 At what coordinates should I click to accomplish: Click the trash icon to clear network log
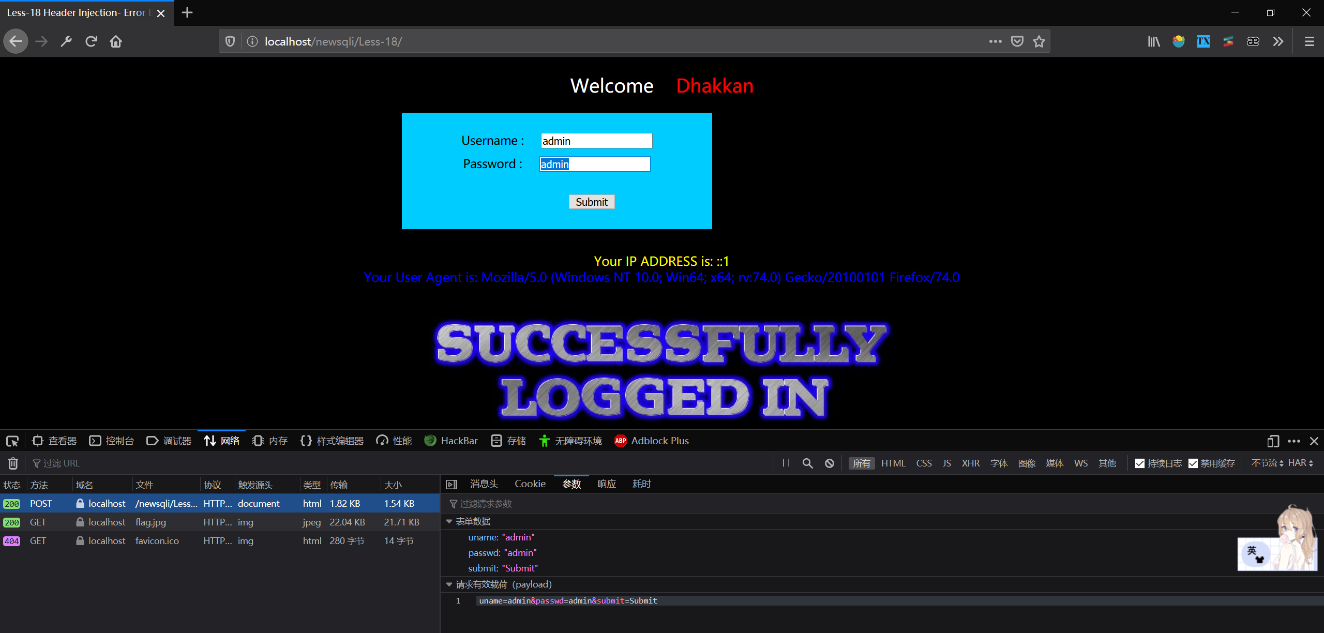[x=13, y=463]
